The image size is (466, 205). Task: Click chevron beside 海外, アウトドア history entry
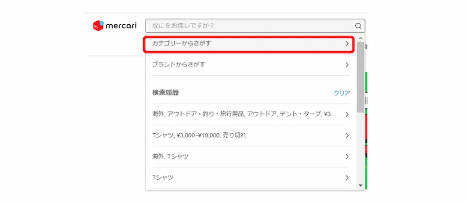pos(347,114)
